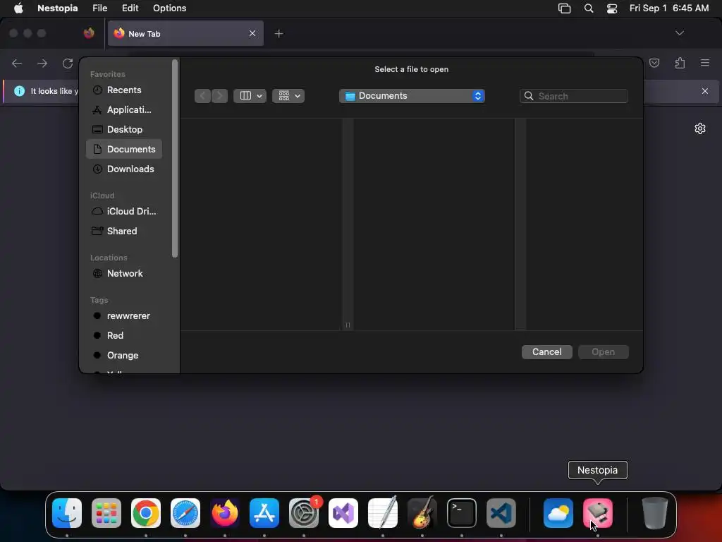Reload the page in Firefox

(68, 63)
